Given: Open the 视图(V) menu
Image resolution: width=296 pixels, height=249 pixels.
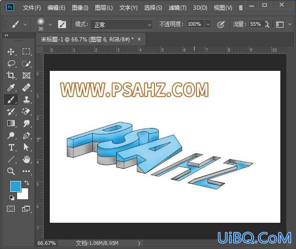Looking at the screenshot, I should click(223, 8).
